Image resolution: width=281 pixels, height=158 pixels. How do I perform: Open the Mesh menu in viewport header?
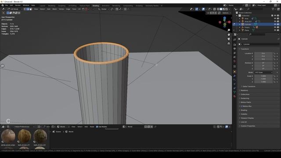tap(54, 9)
